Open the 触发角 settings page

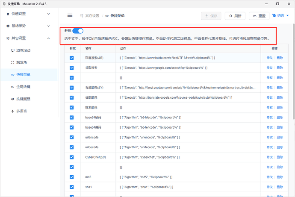[29, 62]
